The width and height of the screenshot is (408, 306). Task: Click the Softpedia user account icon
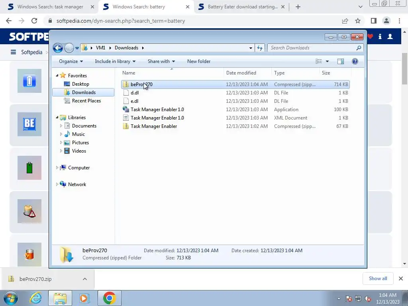click(x=390, y=36)
